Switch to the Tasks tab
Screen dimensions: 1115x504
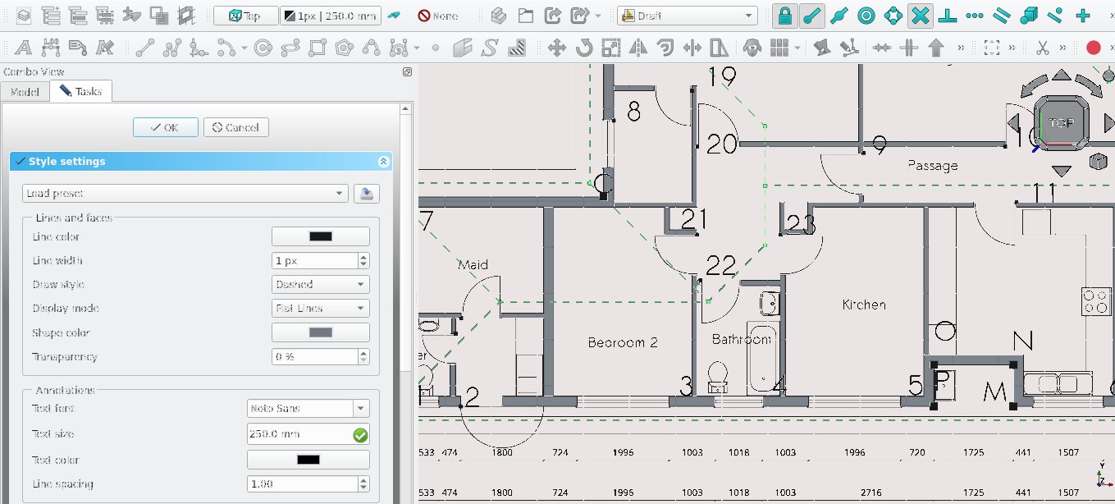click(x=80, y=91)
